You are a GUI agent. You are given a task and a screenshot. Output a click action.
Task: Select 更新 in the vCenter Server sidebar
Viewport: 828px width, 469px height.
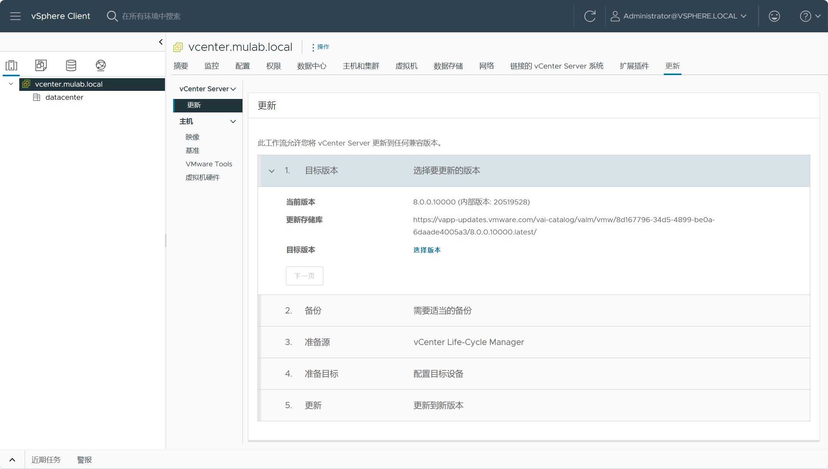tap(208, 105)
